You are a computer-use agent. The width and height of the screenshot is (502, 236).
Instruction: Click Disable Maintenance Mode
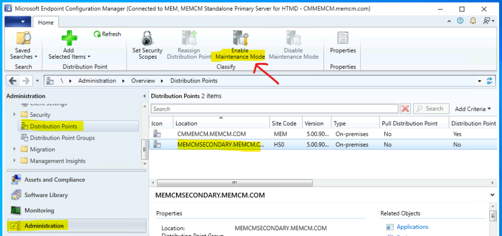(x=293, y=45)
